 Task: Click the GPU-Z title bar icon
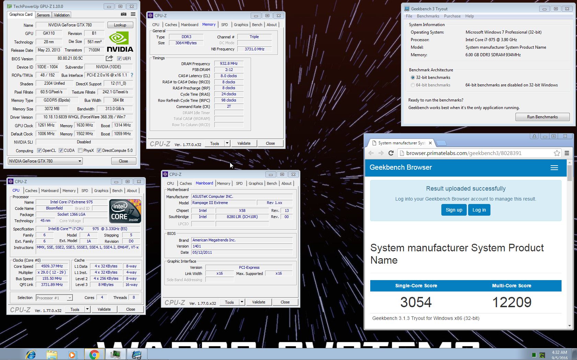(9, 6)
